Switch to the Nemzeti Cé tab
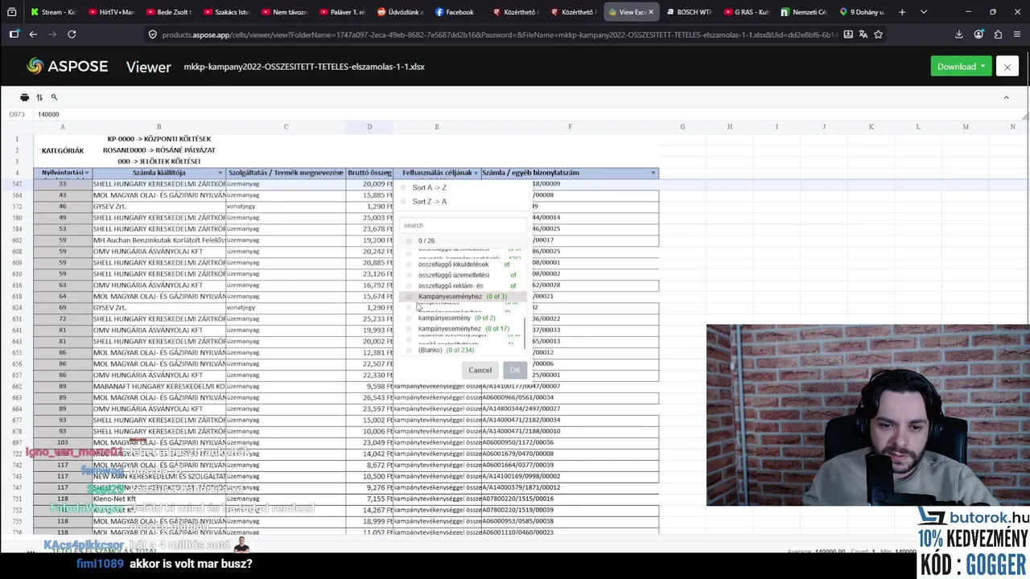 tap(803, 12)
